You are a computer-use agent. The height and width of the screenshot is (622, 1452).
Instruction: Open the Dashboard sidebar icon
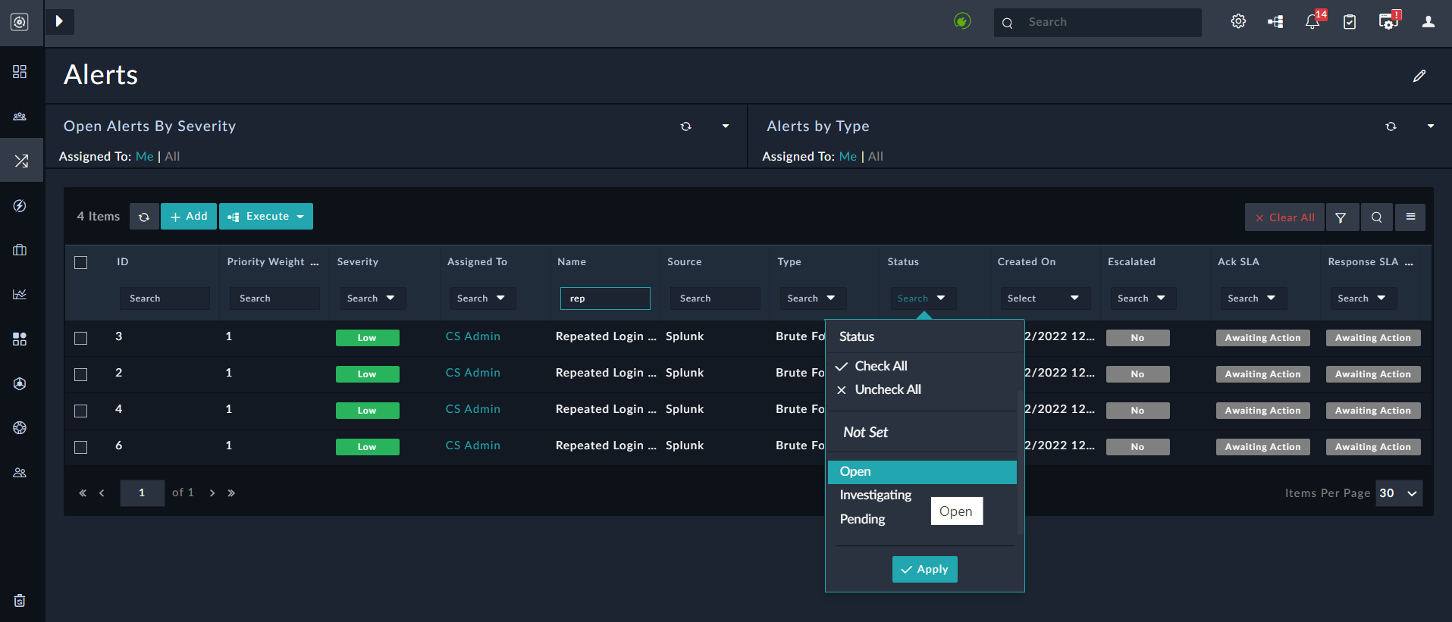click(20, 71)
